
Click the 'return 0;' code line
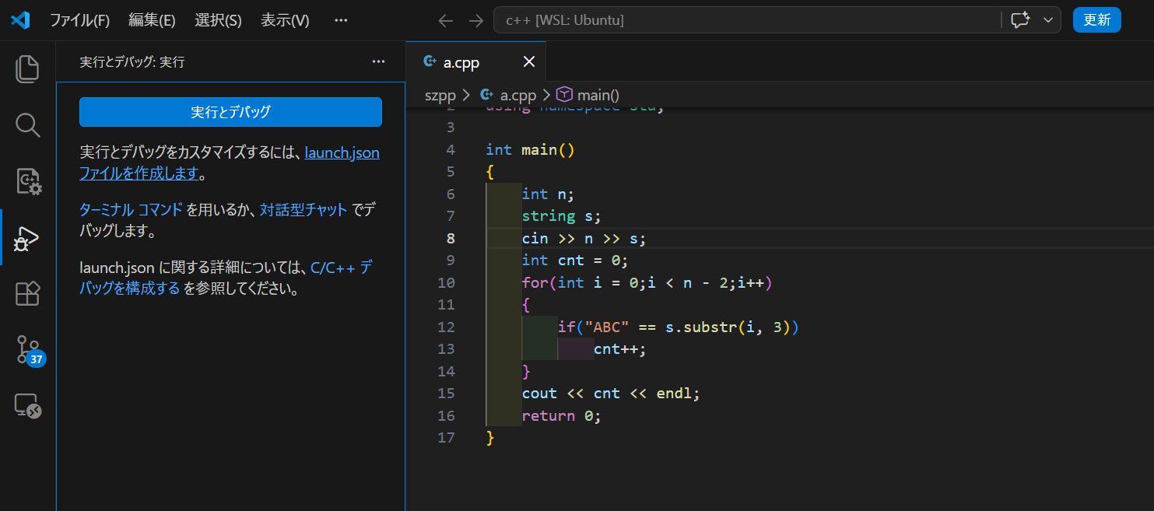(562, 415)
